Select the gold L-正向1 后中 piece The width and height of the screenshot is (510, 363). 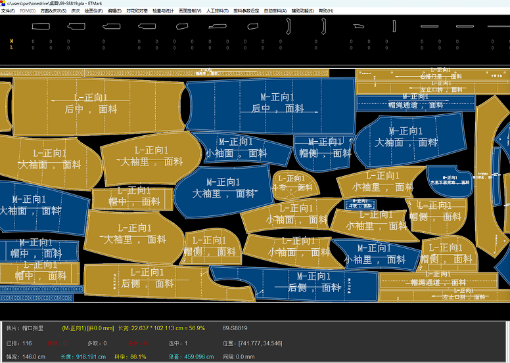click(x=92, y=105)
